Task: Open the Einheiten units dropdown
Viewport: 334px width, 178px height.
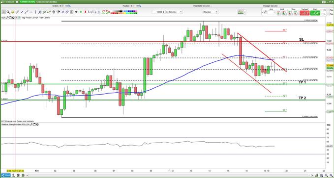Action: click(174, 12)
